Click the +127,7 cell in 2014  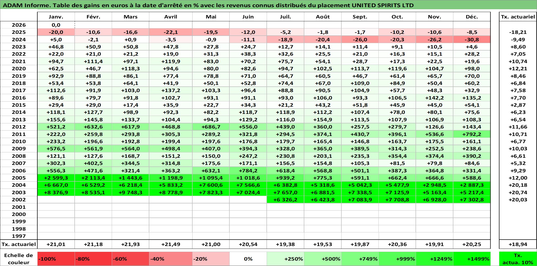coord(93,112)
